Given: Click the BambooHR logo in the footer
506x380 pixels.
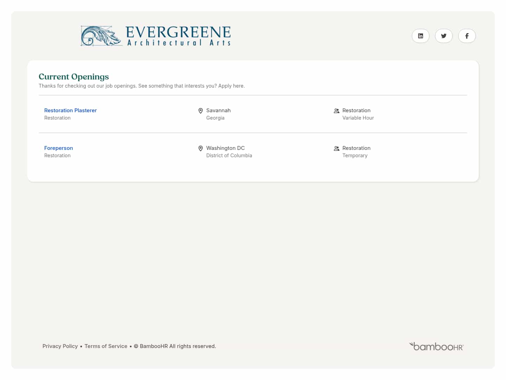Looking at the screenshot, I should pos(436,346).
